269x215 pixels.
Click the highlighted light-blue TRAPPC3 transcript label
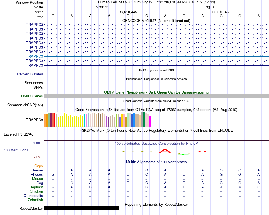(35, 56)
